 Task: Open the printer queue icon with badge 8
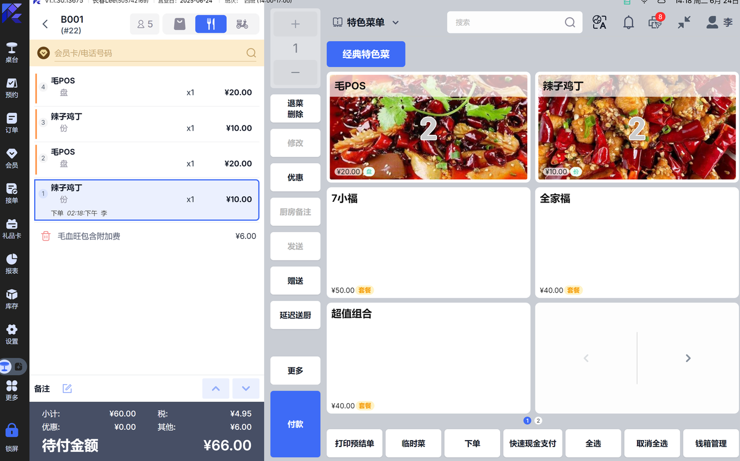point(656,22)
